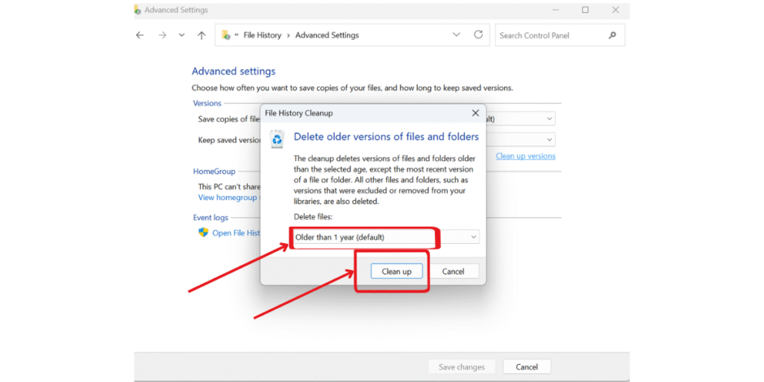Click the Forward arrow in navigation bar

tap(163, 35)
